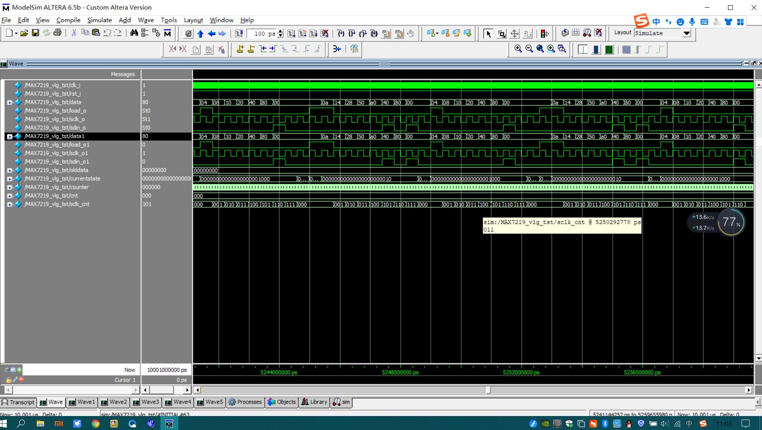Click the signal names scroll left arrow
This screenshot has width=762, height=430.
8,390
